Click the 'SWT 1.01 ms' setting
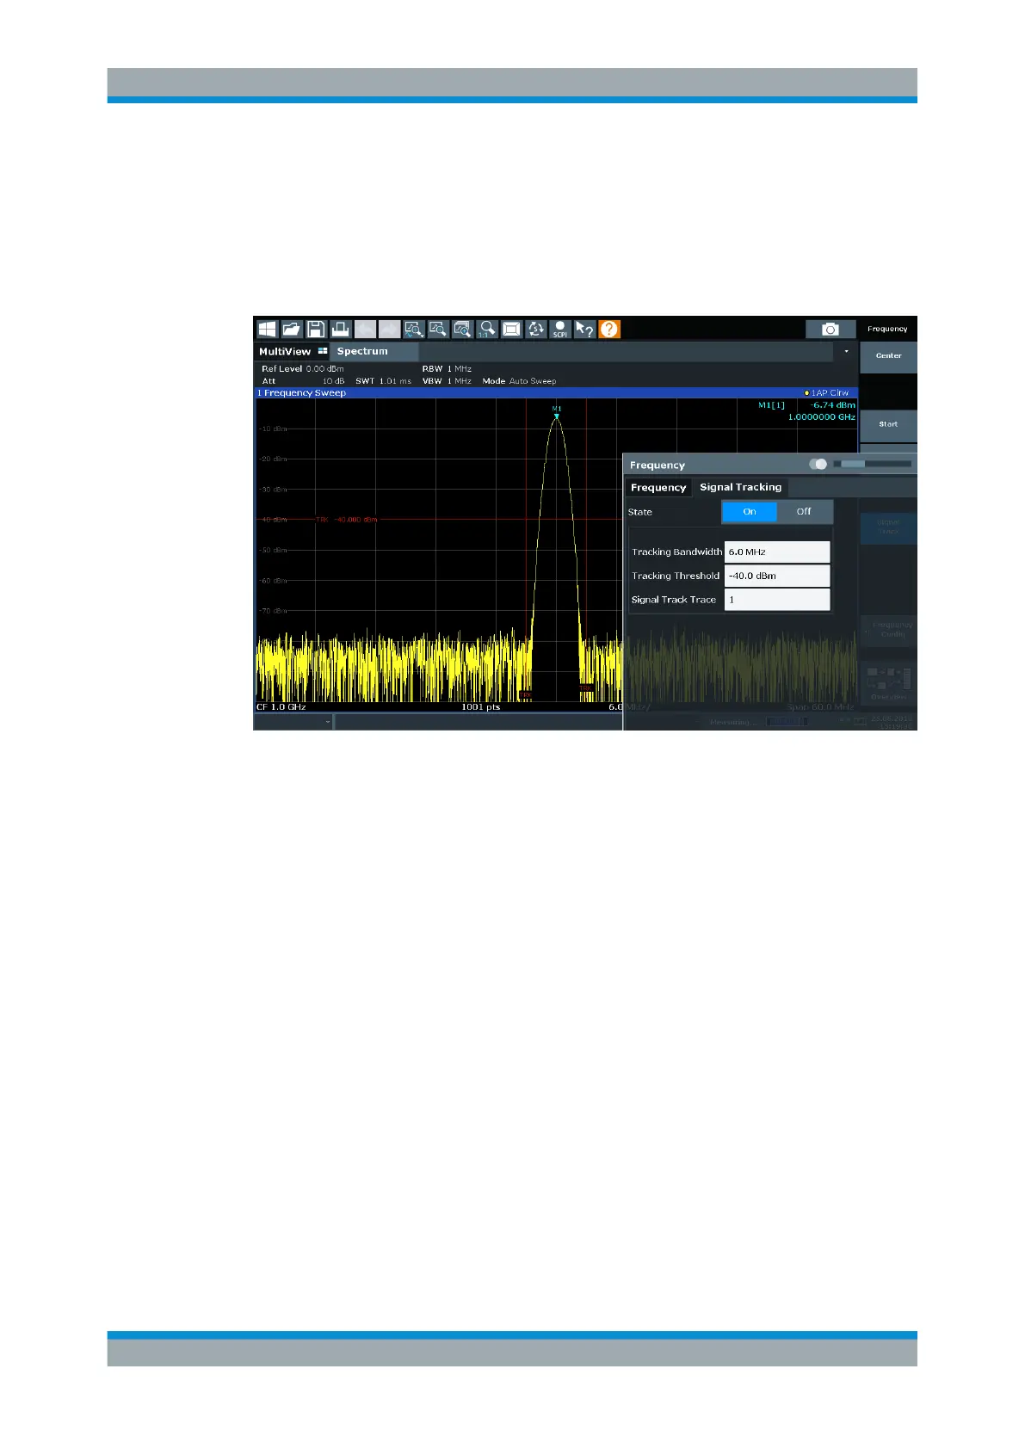1025x1449 pixels. [x=383, y=380]
